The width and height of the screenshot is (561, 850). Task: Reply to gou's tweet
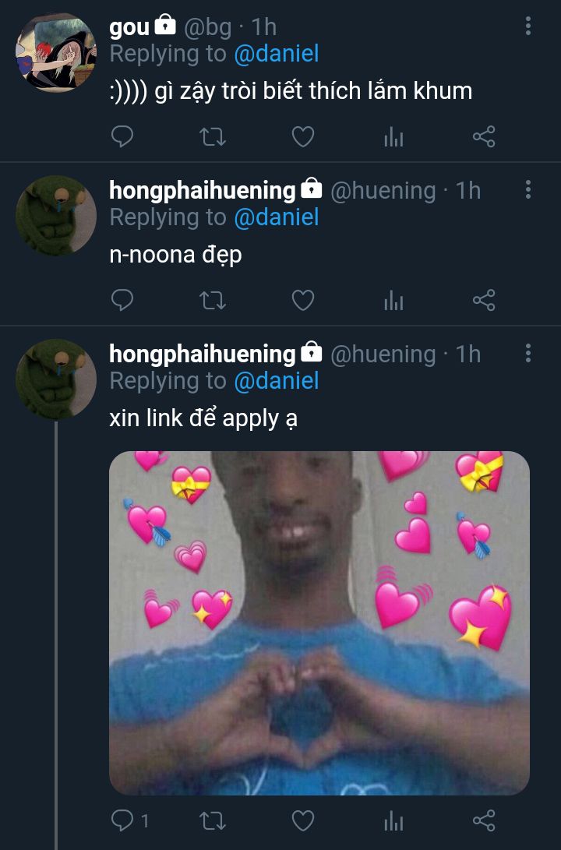(x=122, y=136)
